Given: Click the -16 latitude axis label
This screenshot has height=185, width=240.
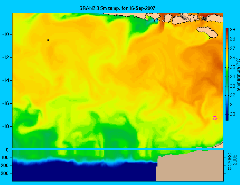Looking at the screenshot, I should [x=5, y=103].
